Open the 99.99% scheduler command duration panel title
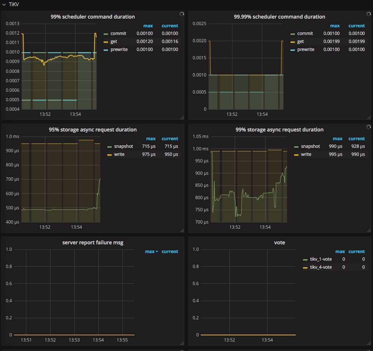373x351 pixels. [x=279, y=17]
